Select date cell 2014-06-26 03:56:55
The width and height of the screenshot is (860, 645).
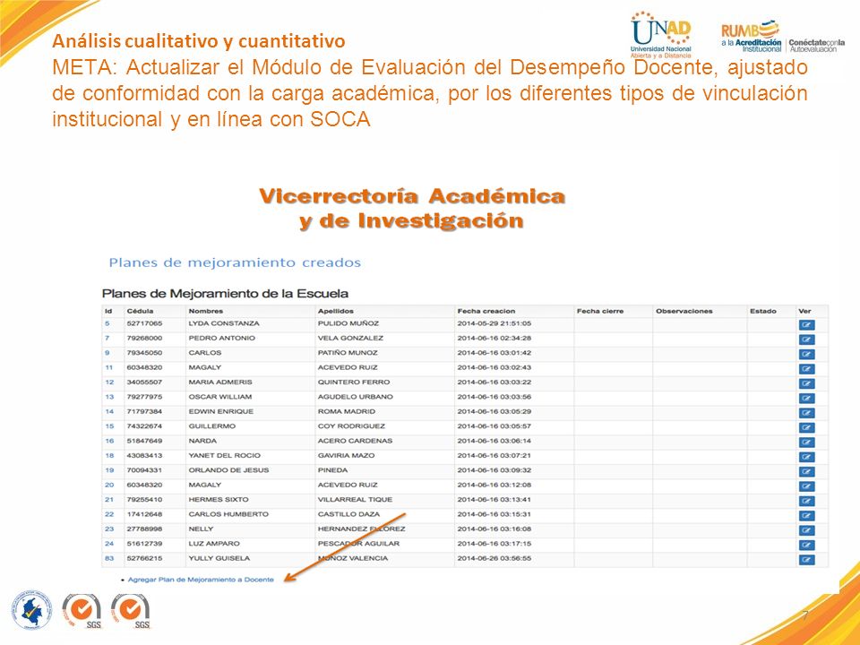pos(494,558)
